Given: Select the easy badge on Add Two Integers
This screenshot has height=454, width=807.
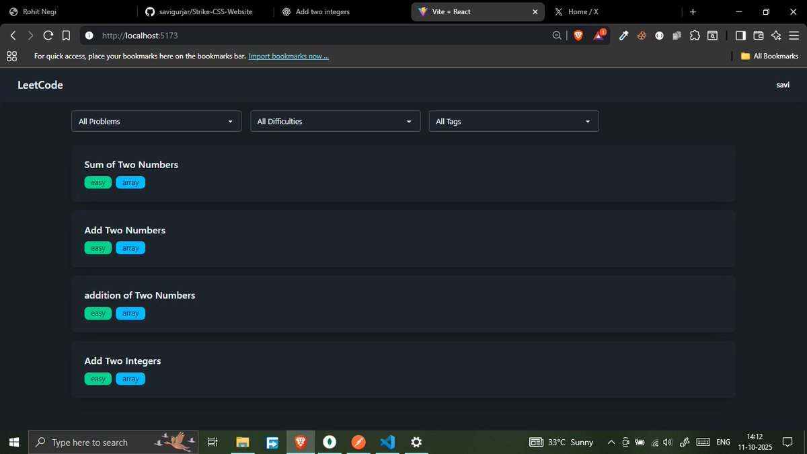Looking at the screenshot, I should 98,378.
